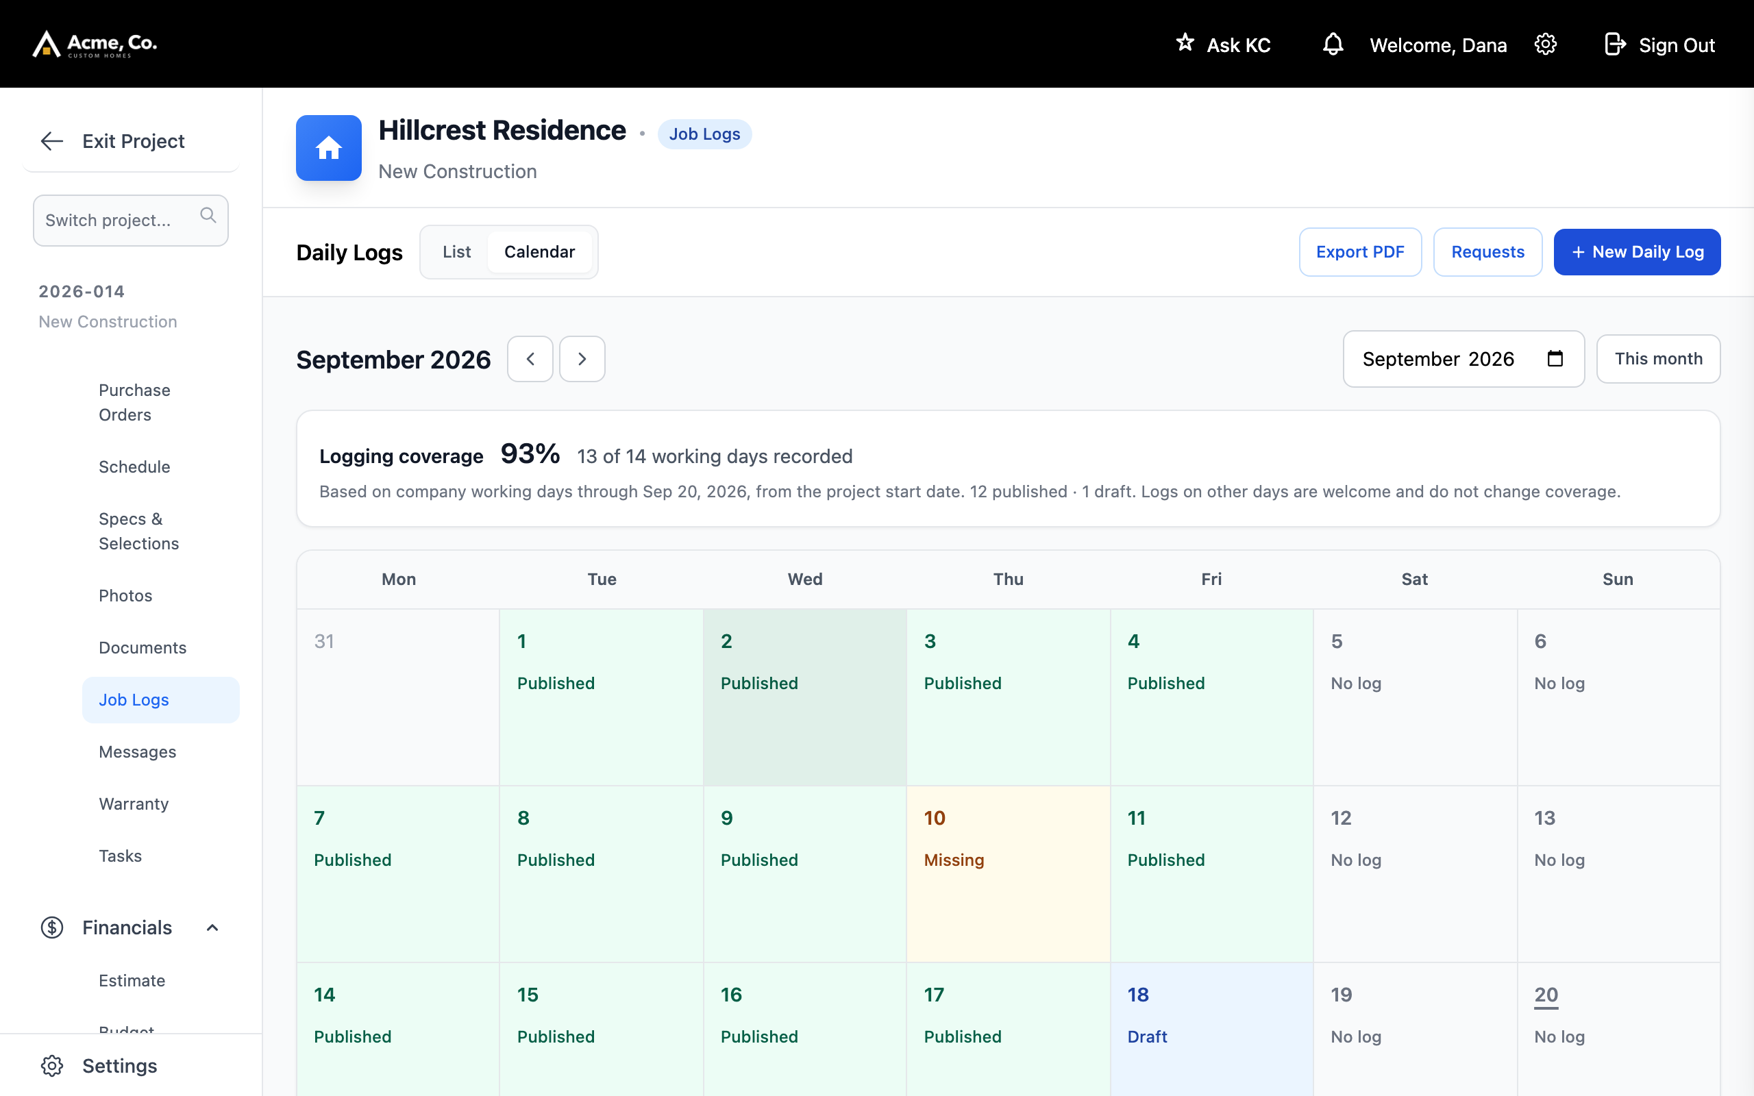This screenshot has width=1754, height=1096.
Task: Open Published log on September 7
Action: [398, 874]
